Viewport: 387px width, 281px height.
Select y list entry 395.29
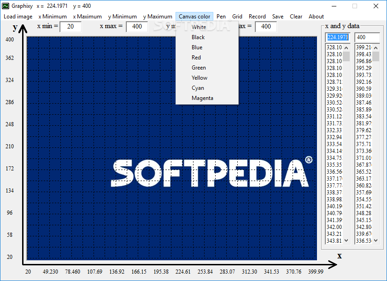(x=364, y=68)
